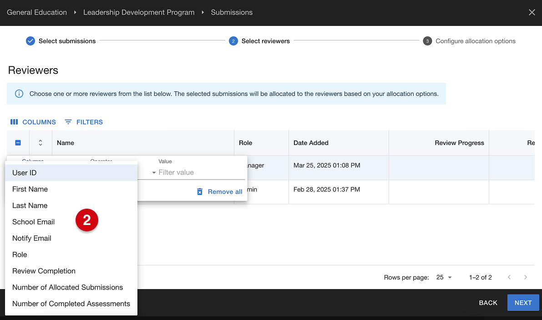Open the operator dropdown arrow beside Filter value

coord(154,173)
